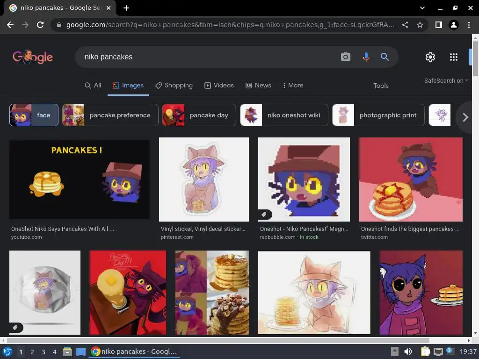Open the face mask product image
The image size is (479, 359).
pos(45,293)
